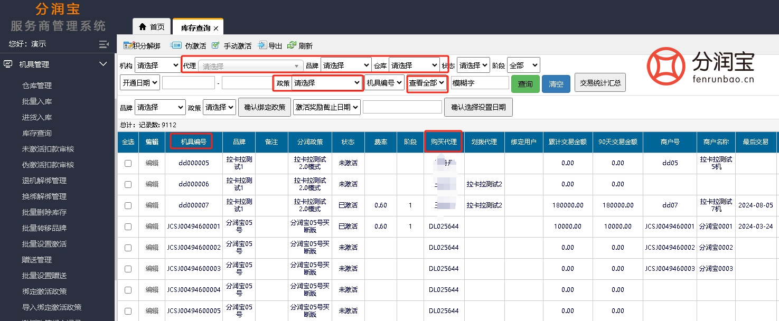779x321 pixels.
Task: Toggle the 全选 select-all checkbox
Action: click(x=127, y=141)
